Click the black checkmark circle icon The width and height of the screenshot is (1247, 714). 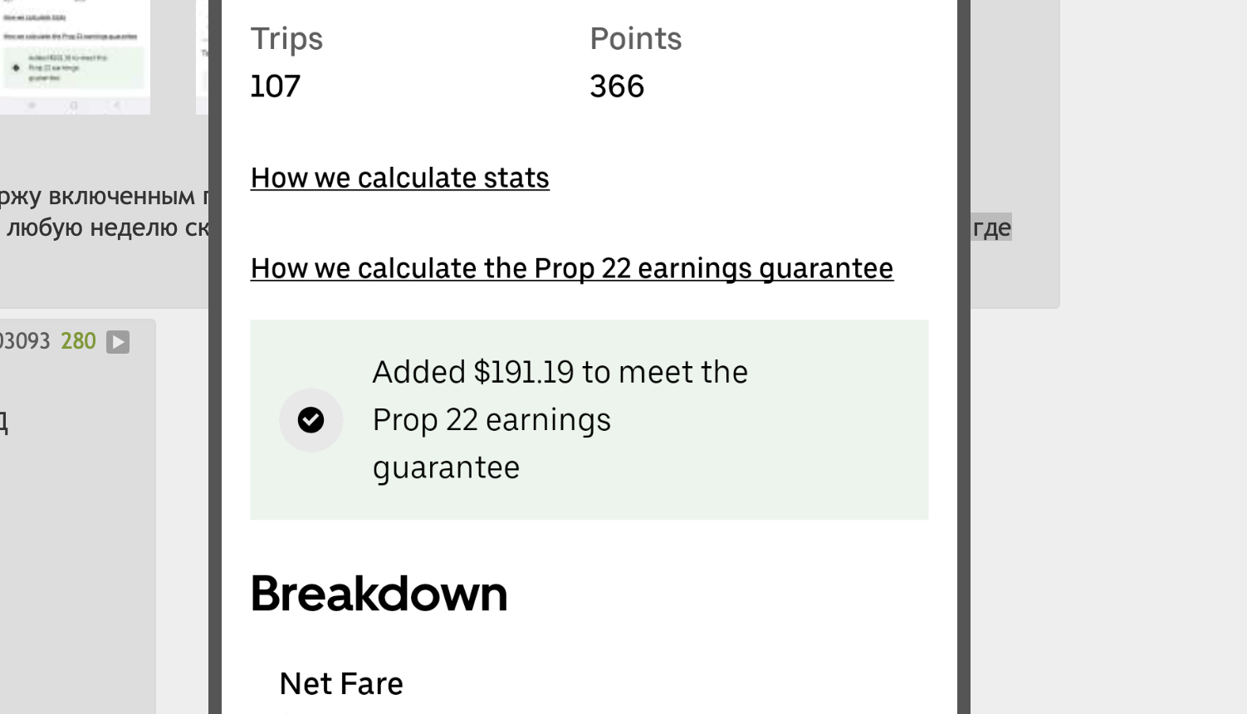(311, 420)
